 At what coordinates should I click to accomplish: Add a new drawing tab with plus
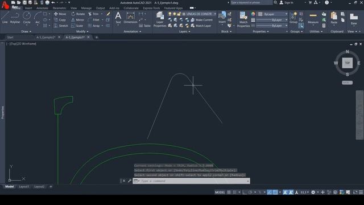[97, 37]
